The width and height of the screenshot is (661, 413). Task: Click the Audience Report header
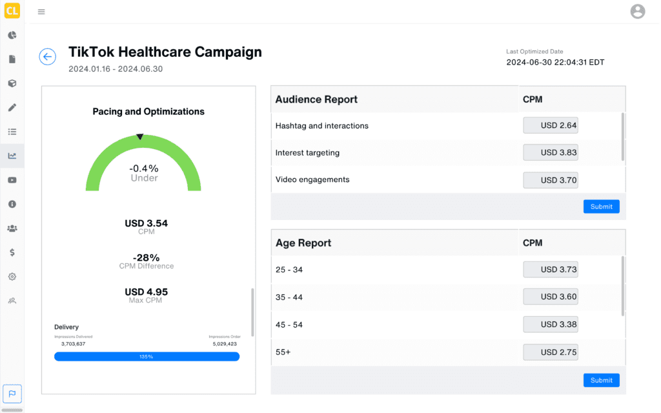[x=316, y=99]
